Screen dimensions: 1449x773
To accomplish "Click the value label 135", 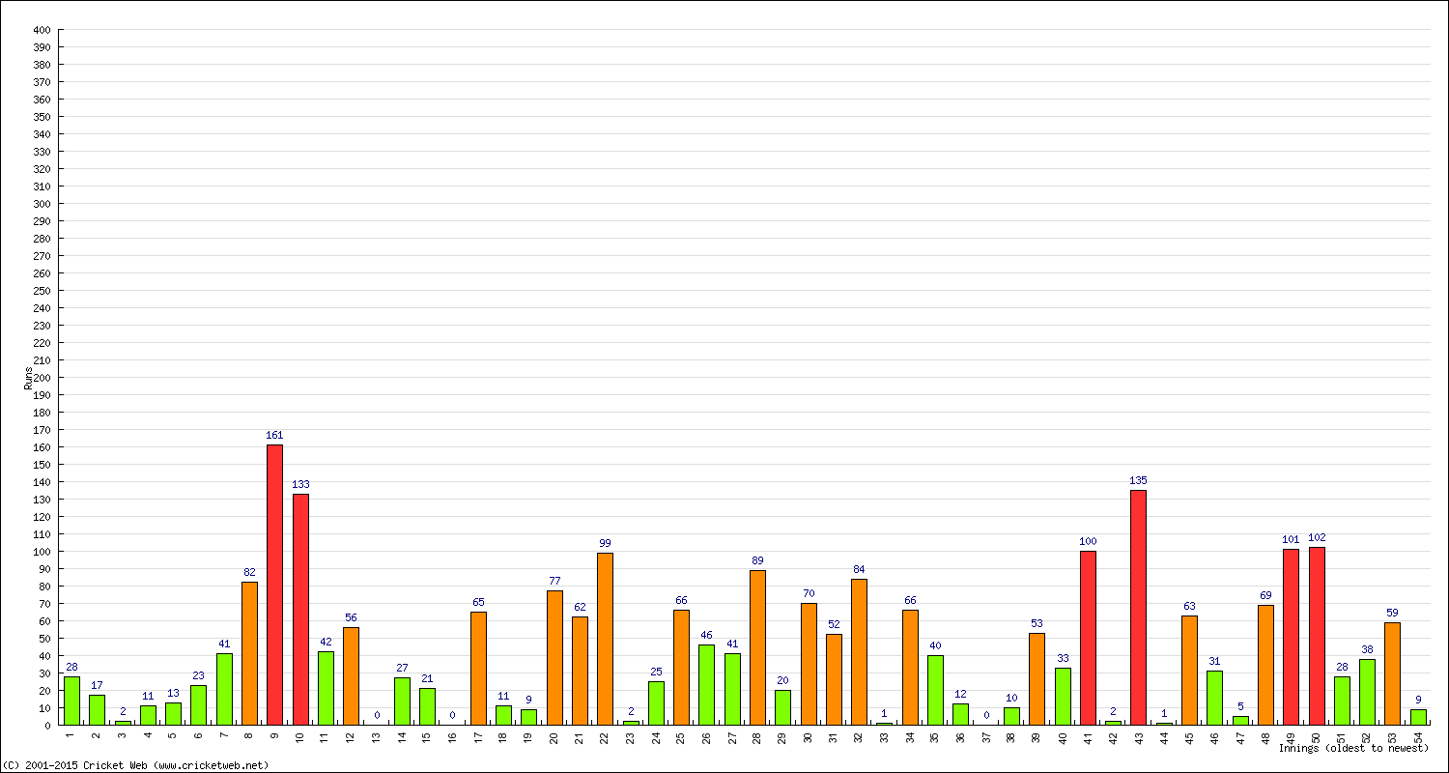I will pos(1138,480).
